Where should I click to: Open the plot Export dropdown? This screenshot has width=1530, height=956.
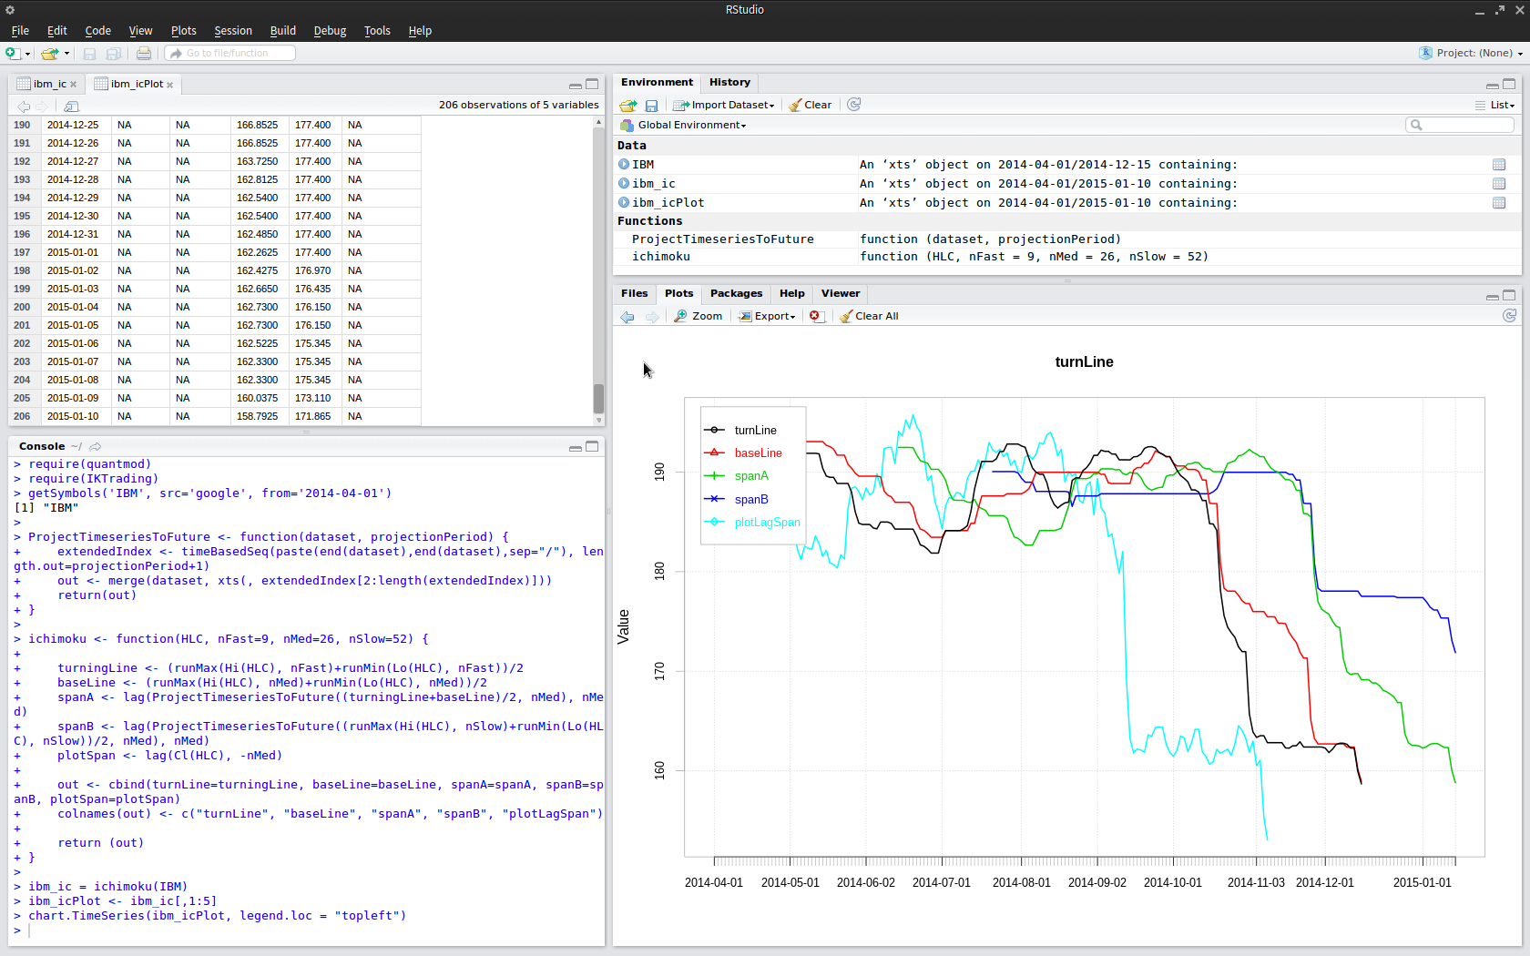pos(767,317)
